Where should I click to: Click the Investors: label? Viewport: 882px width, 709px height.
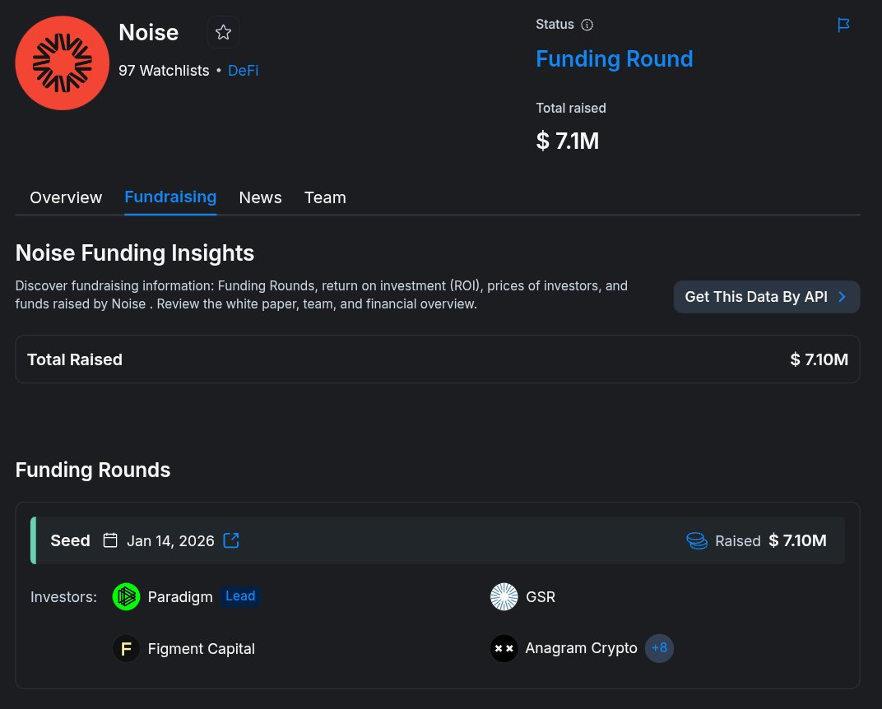point(63,596)
